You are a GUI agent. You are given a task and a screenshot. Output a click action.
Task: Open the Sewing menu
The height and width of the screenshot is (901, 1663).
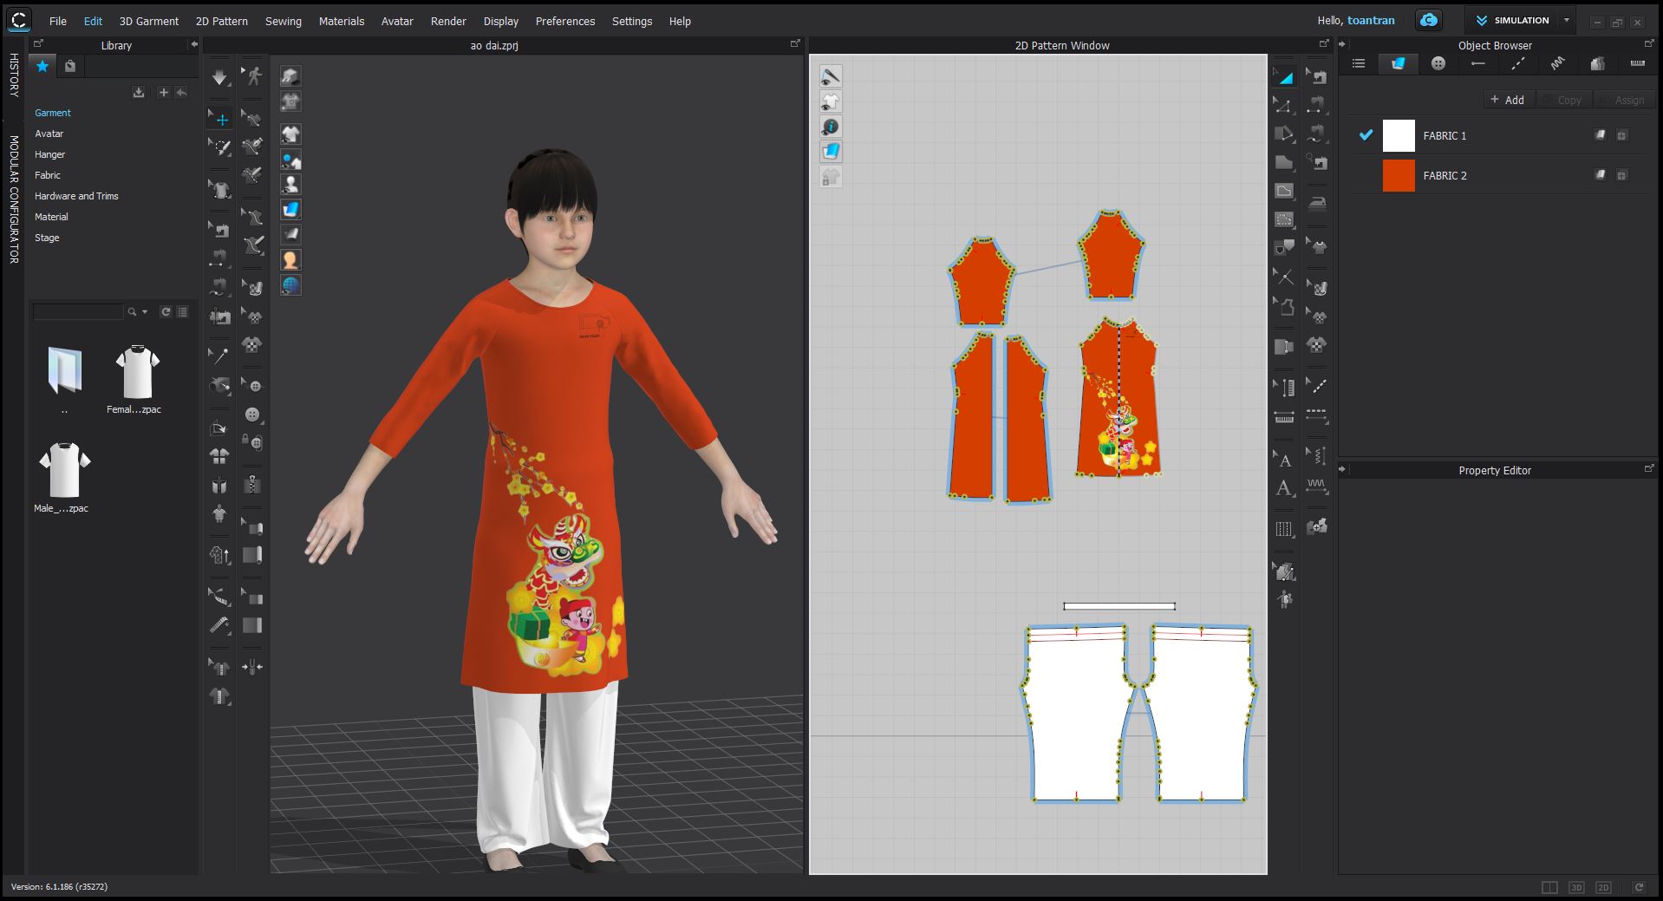point(283,21)
